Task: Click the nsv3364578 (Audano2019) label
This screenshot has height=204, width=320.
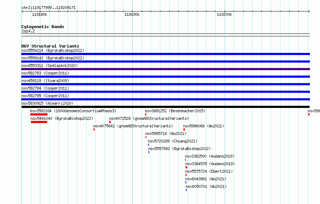Action: point(210,164)
